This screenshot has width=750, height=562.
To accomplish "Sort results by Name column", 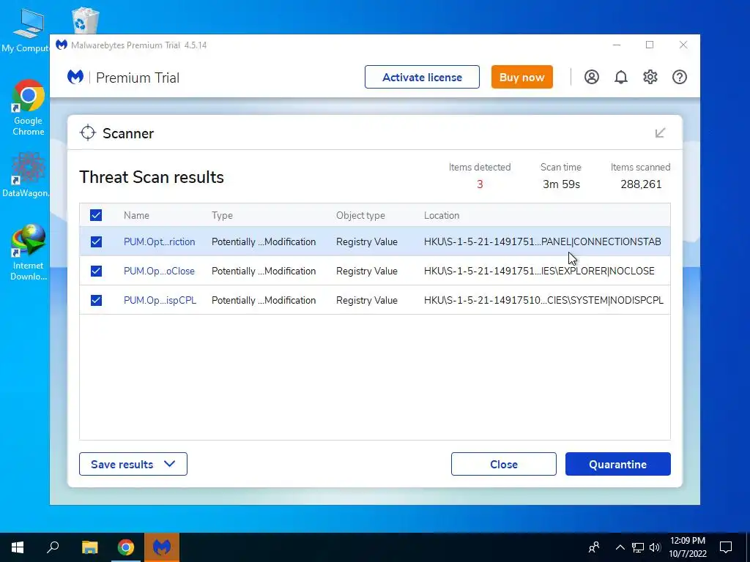I will tap(136, 216).
